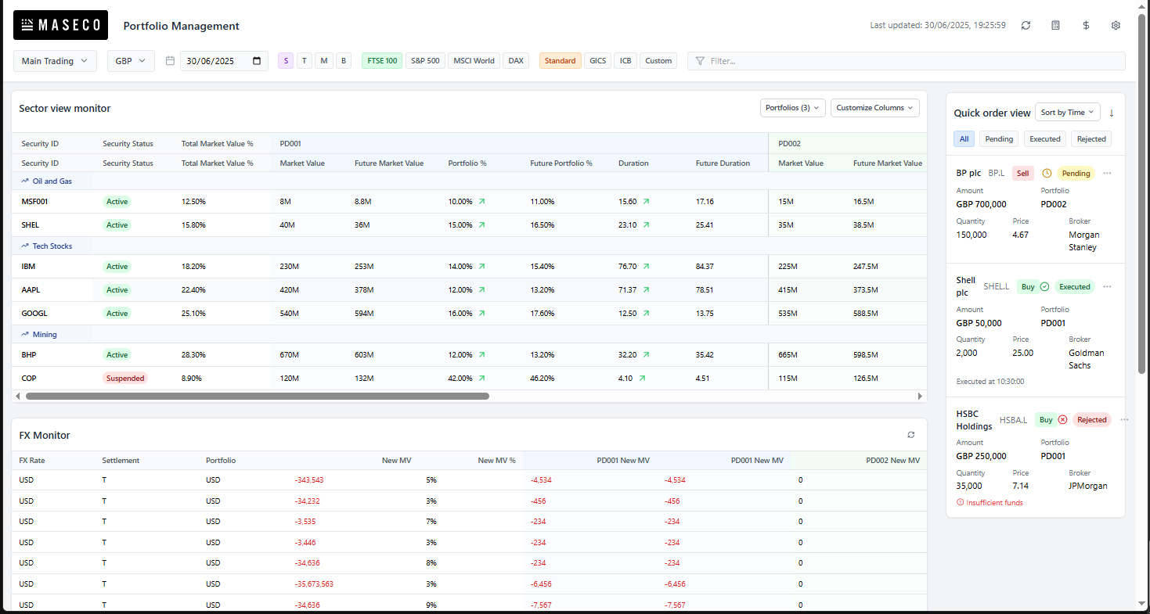
Task: Select the Standard classification
Action: click(x=561, y=60)
